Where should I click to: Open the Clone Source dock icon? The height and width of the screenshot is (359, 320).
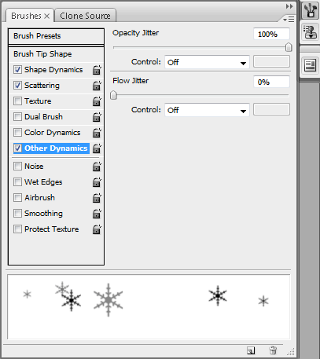pyautogui.click(x=310, y=32)
